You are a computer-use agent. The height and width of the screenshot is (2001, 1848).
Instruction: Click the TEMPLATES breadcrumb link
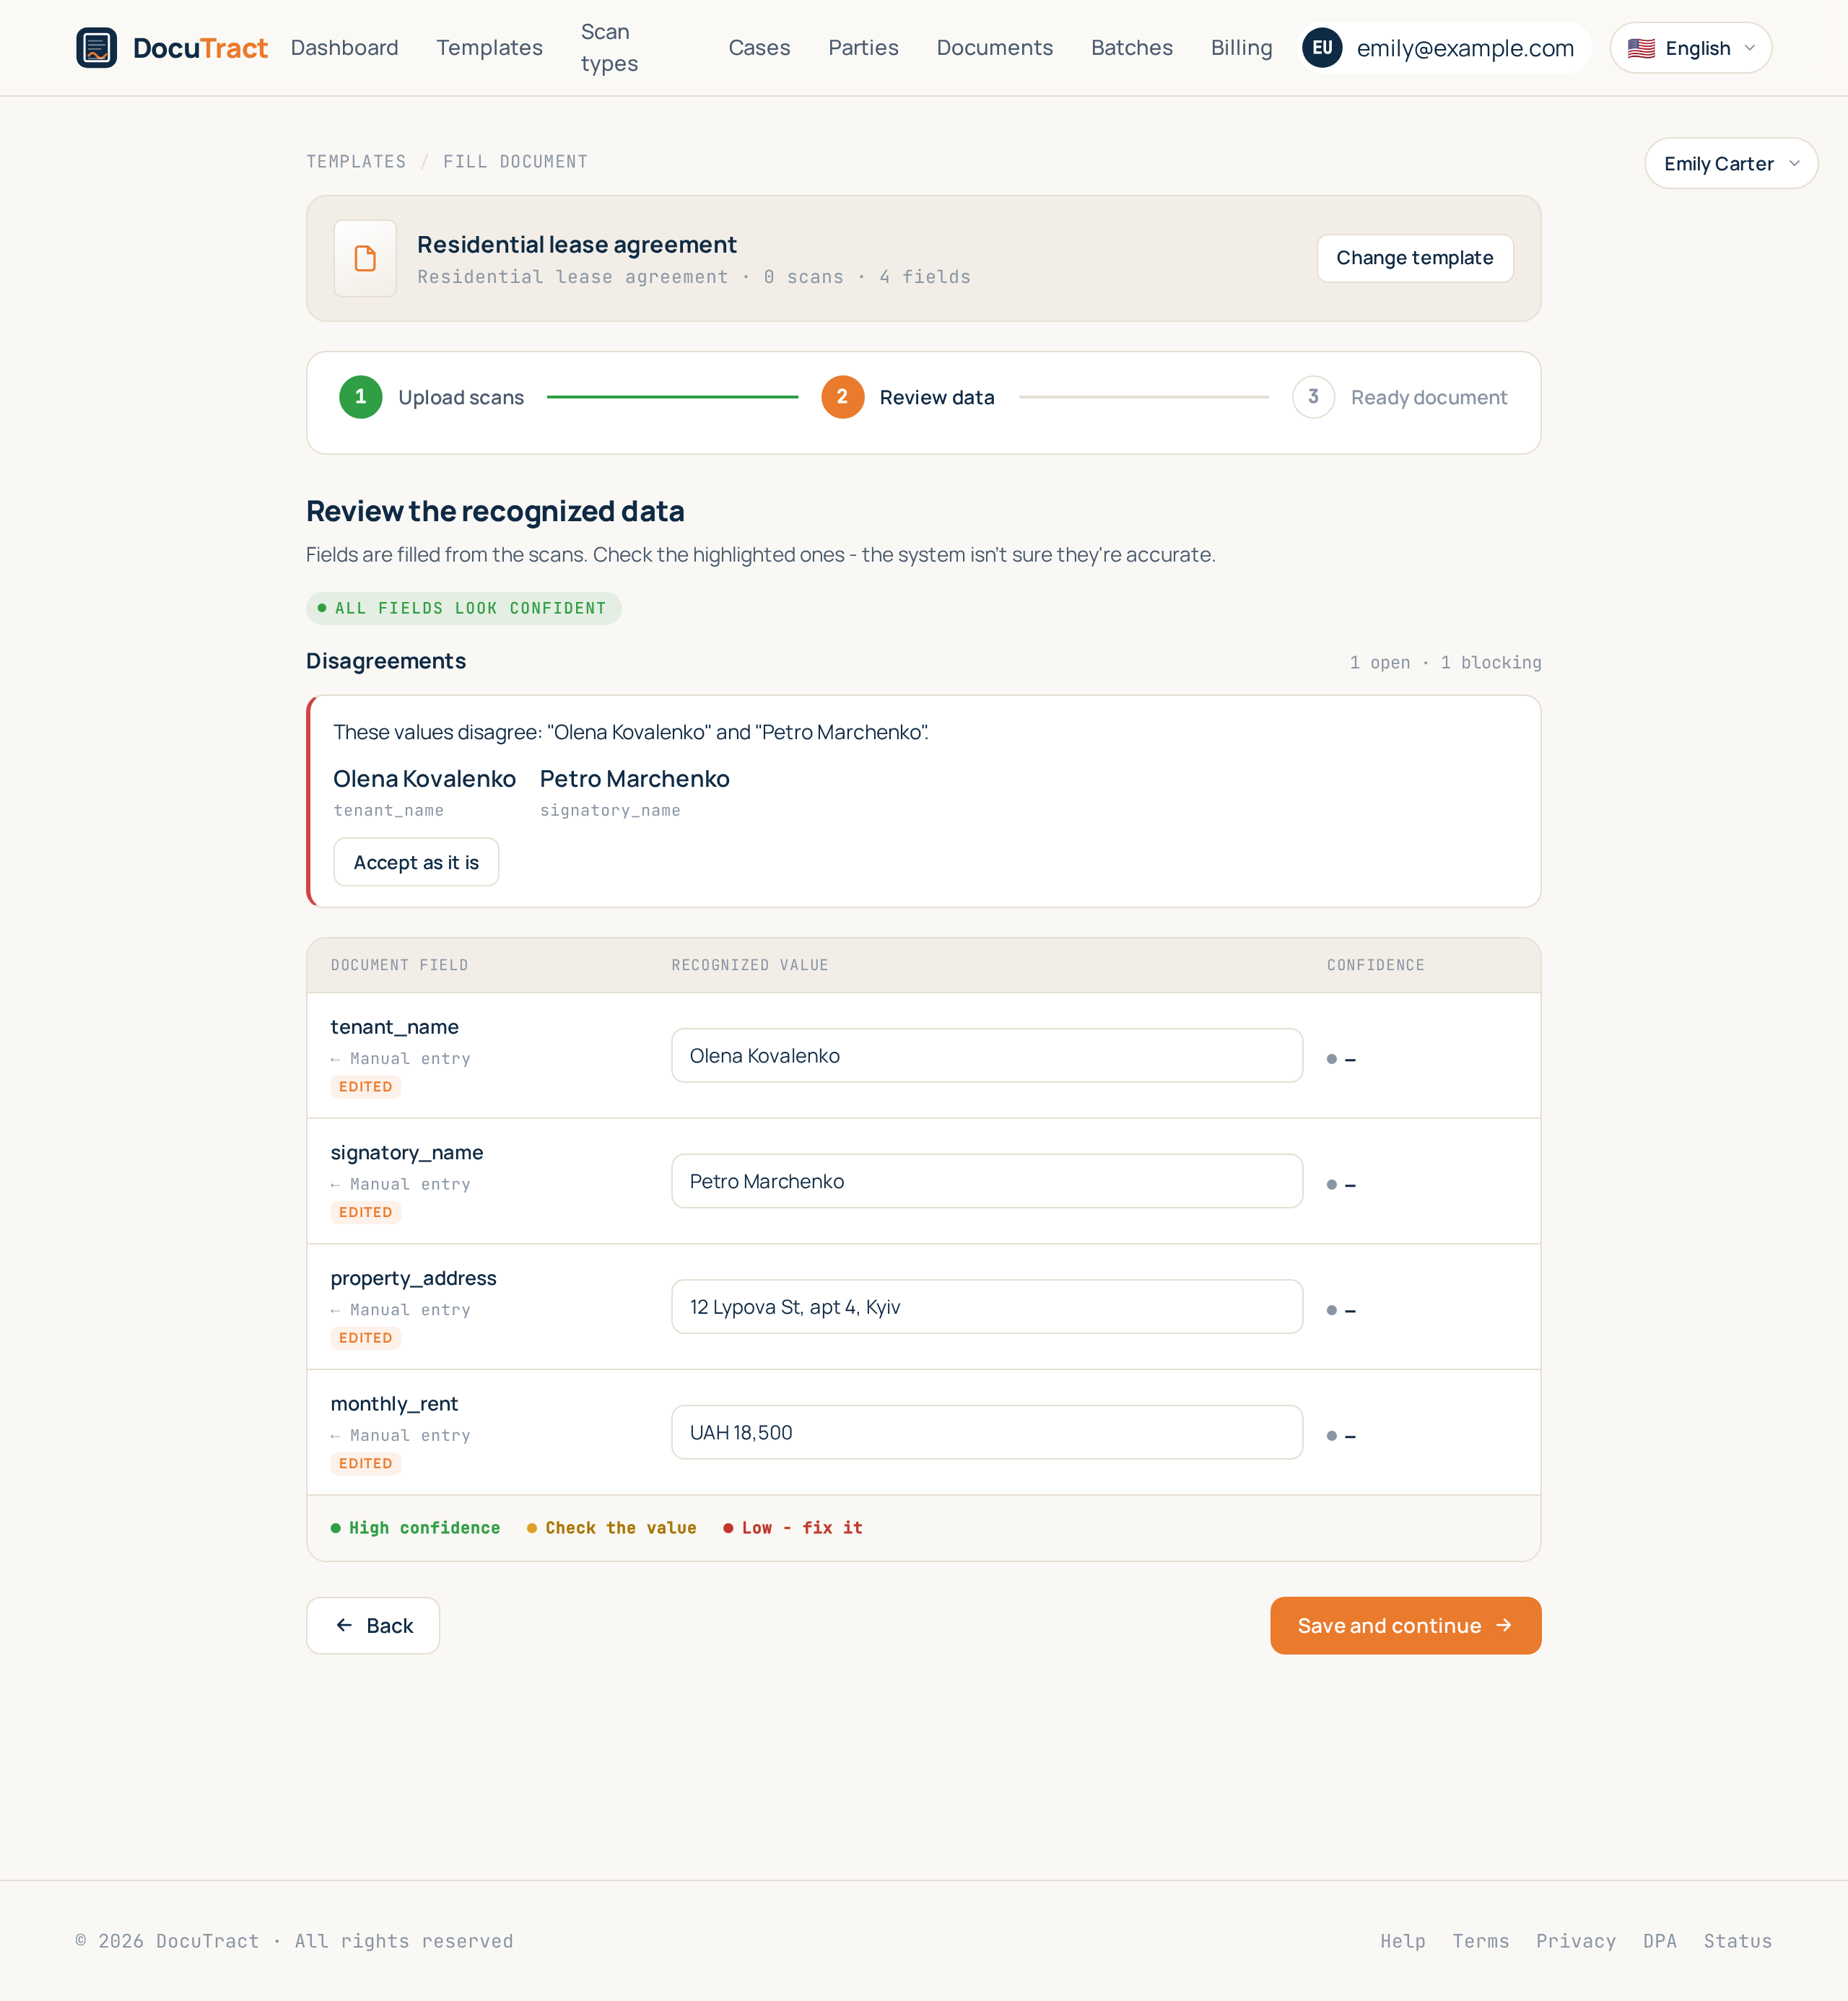coord(356,162)
